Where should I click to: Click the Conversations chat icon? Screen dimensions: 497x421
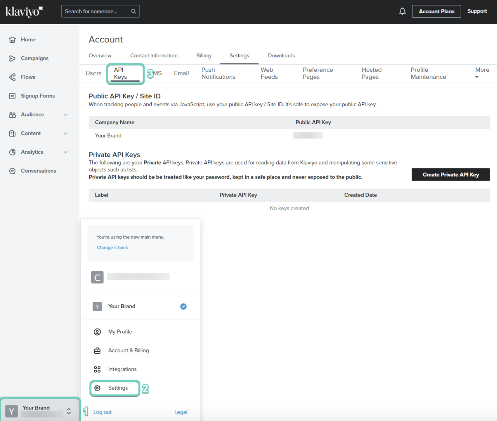point(12,171)
